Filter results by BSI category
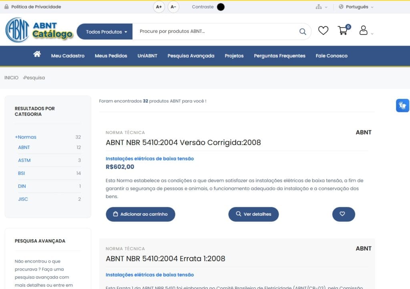 (22, 173)
